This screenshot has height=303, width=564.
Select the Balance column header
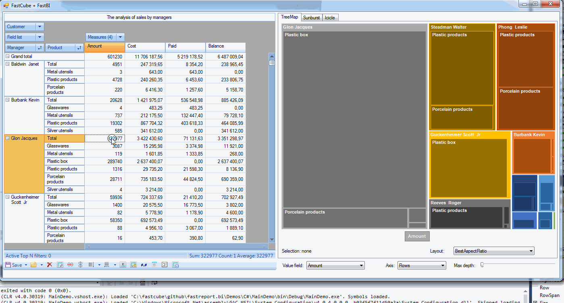(225, 48)
